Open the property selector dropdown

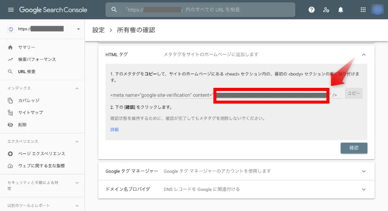tap(78, 29)
